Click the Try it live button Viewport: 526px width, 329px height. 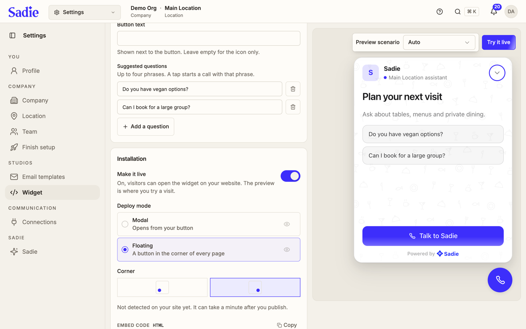[x=498, y=42]
